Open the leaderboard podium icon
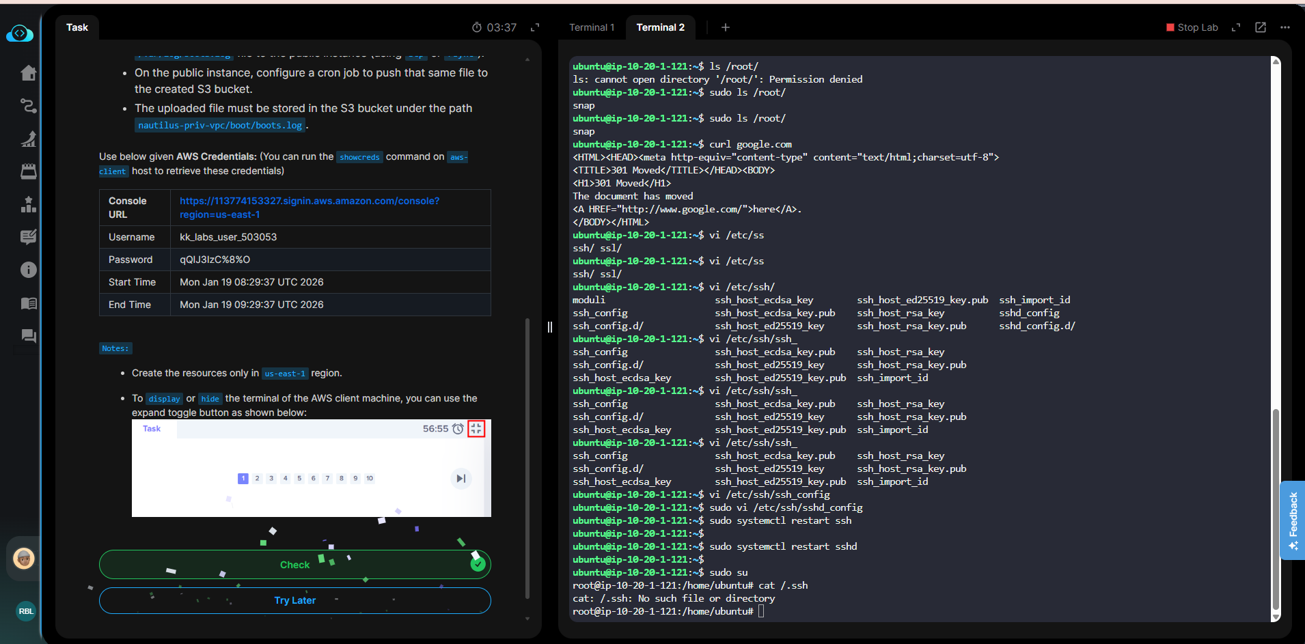The height and width of the screenshot is (644, 1305). pos(28,204)
